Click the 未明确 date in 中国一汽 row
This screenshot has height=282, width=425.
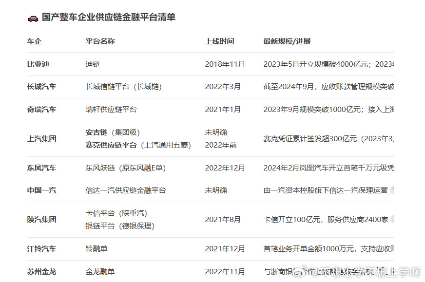pyautogui.click(x=216, y=190)
